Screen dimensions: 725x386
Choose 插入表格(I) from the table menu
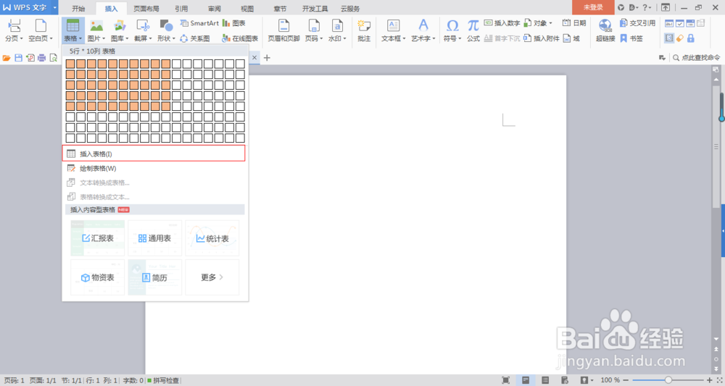click(154, 154)
